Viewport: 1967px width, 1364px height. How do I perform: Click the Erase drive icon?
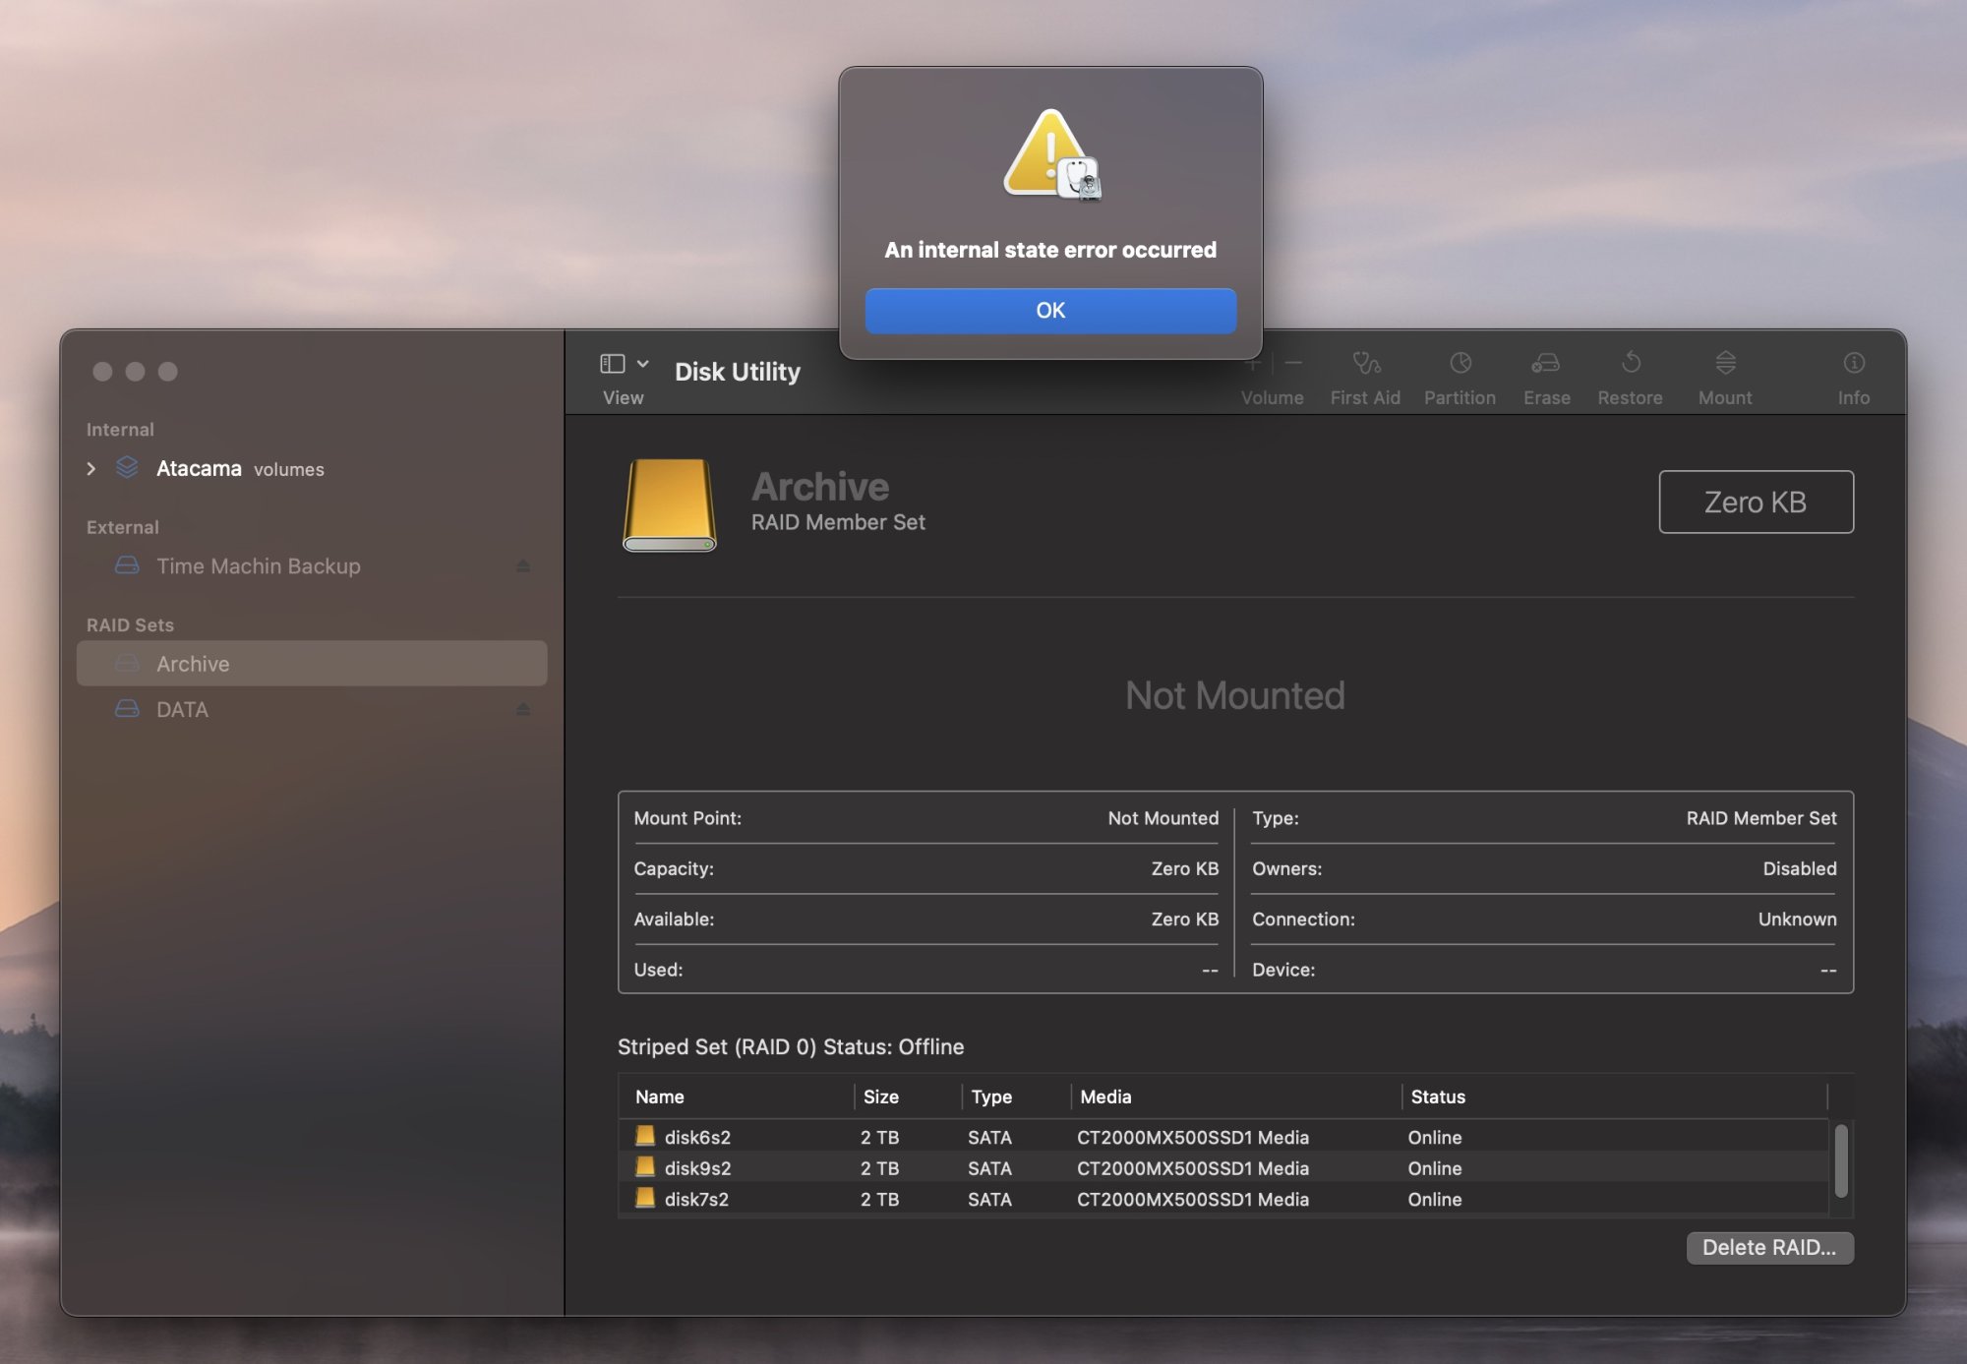[1546, 364]
